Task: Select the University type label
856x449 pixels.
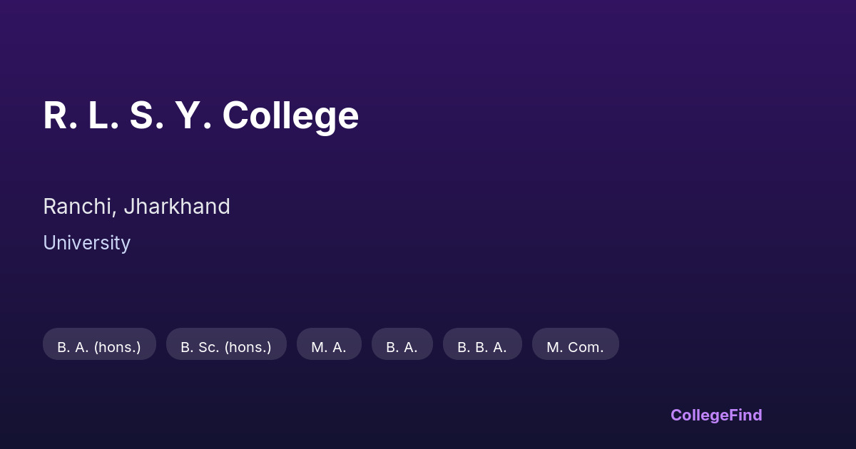Action: [x=86, y=243]
